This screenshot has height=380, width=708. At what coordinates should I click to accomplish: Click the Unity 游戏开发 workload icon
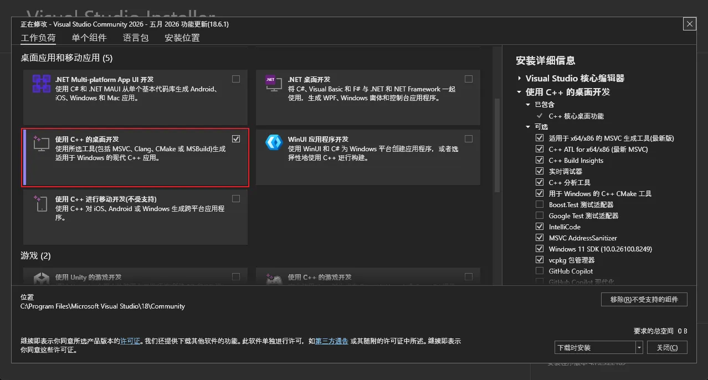point(42,278)
